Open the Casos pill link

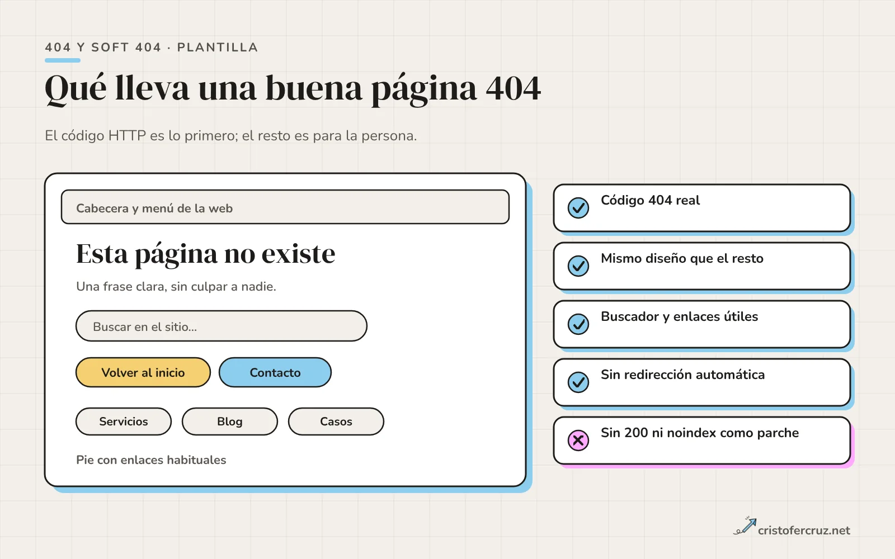click(x=336, y=421)
